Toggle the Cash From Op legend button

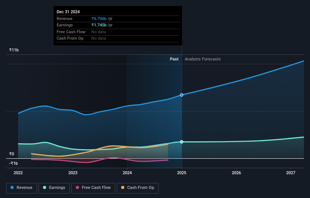[x=137, y=188]
